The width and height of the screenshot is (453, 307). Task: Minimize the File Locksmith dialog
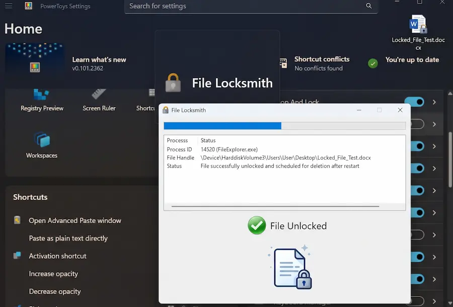[x=359, y=110]
